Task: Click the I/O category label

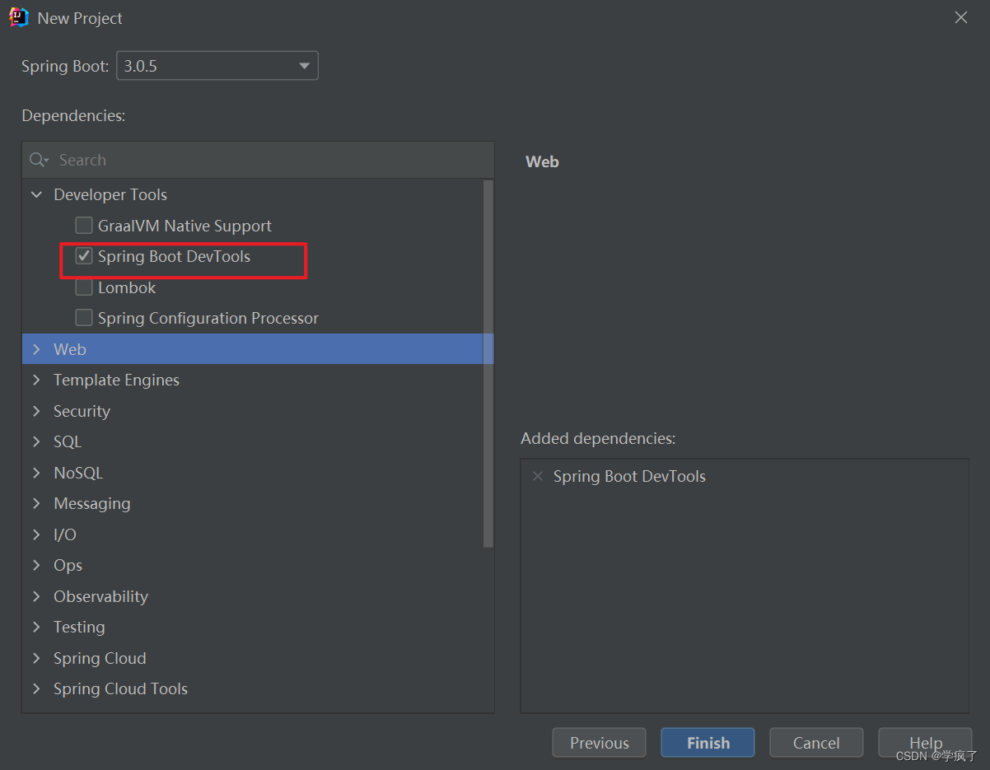Action: click(65, 534)
